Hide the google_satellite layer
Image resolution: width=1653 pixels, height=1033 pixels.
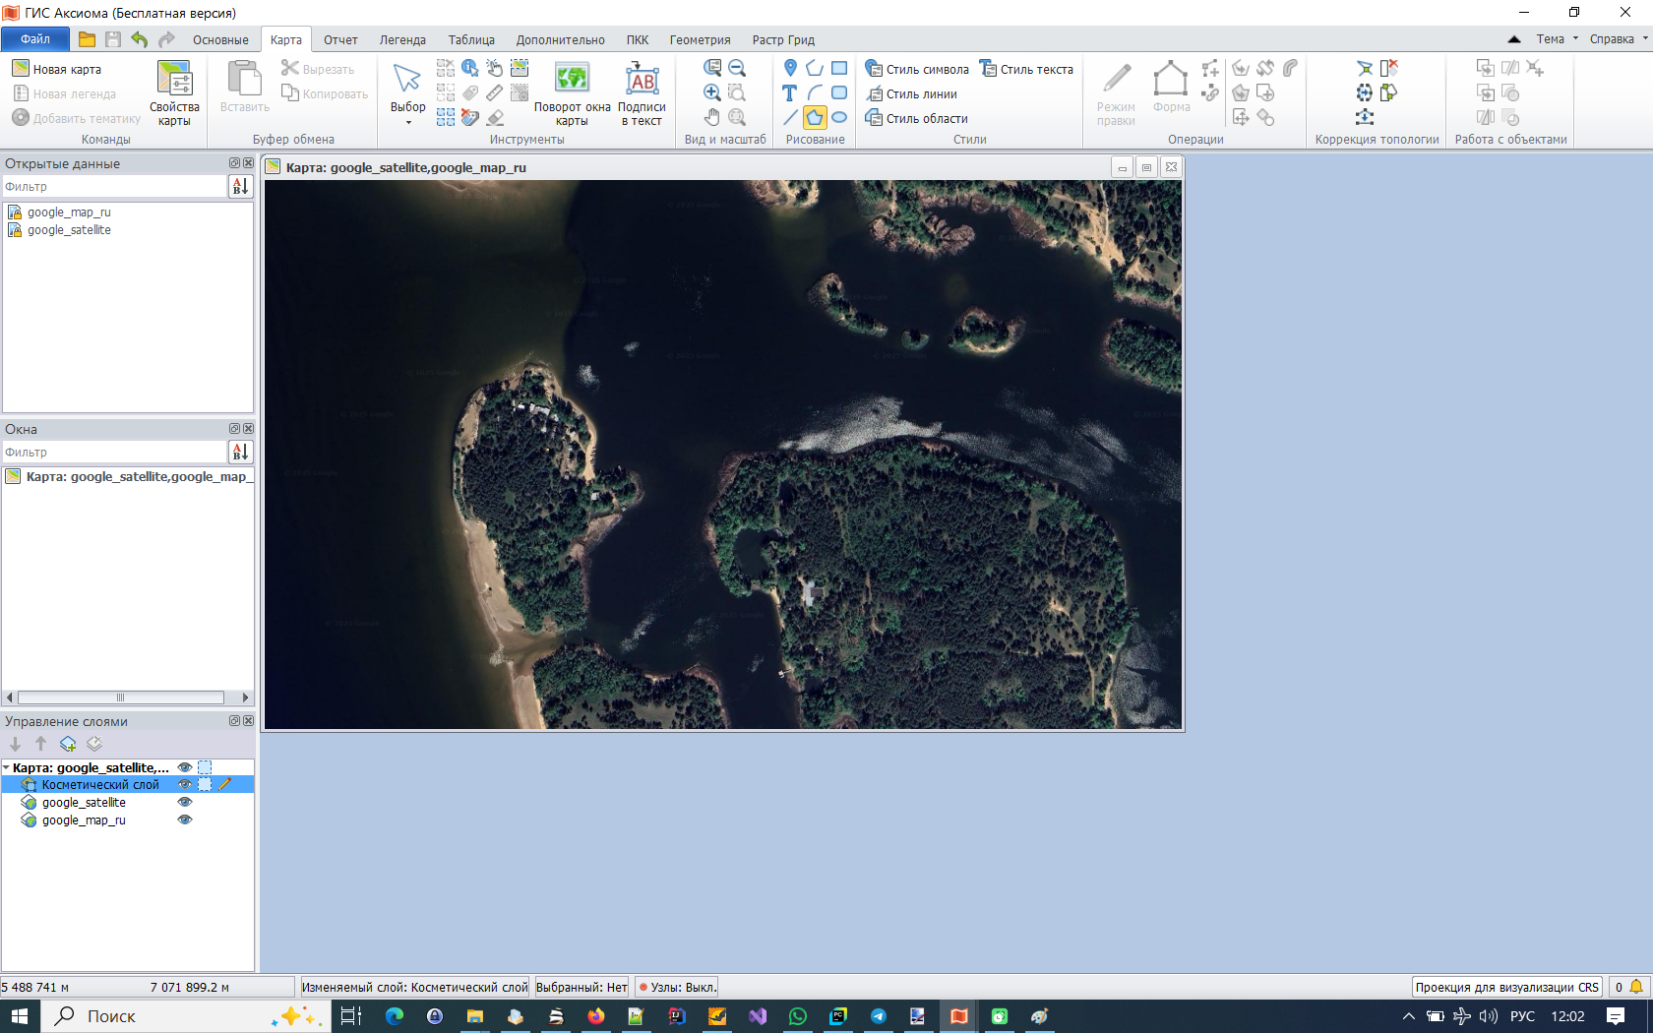185,802
